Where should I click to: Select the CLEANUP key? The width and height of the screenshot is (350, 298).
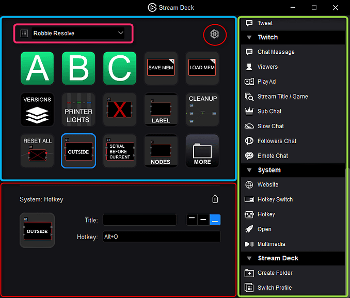pyautogui.click(x=202, y=109)
